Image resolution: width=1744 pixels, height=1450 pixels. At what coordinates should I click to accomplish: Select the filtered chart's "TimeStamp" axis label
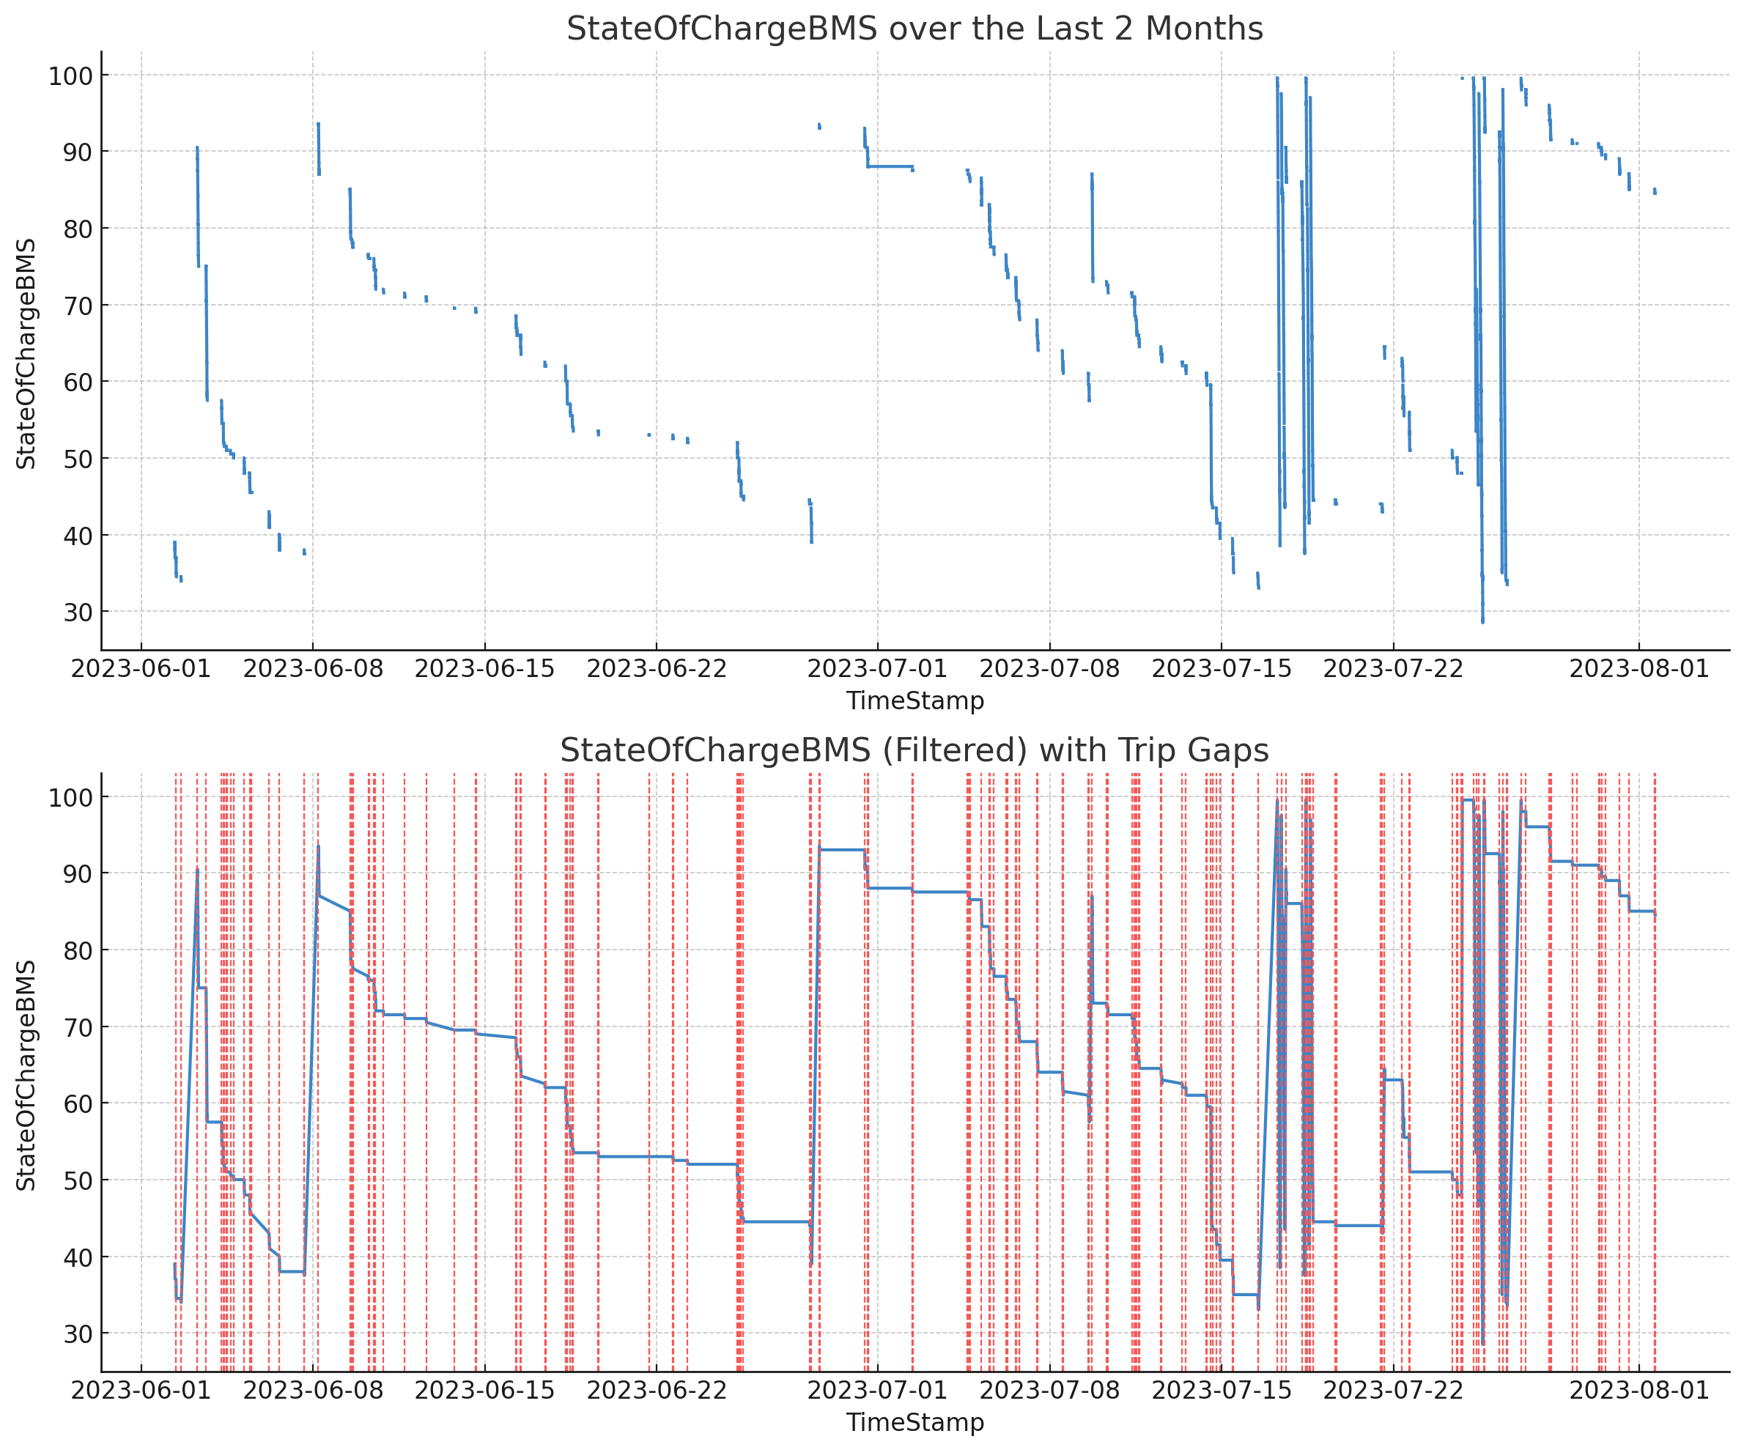(x=915, y=1421)
